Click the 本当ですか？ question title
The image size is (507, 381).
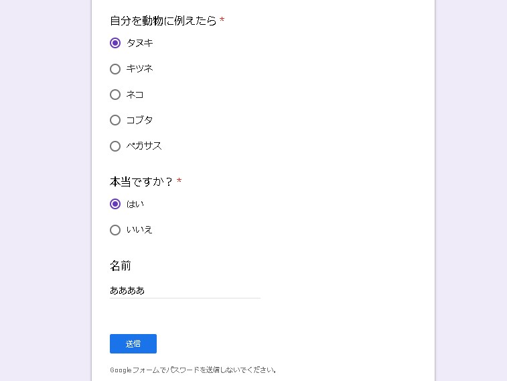point(141,181)
